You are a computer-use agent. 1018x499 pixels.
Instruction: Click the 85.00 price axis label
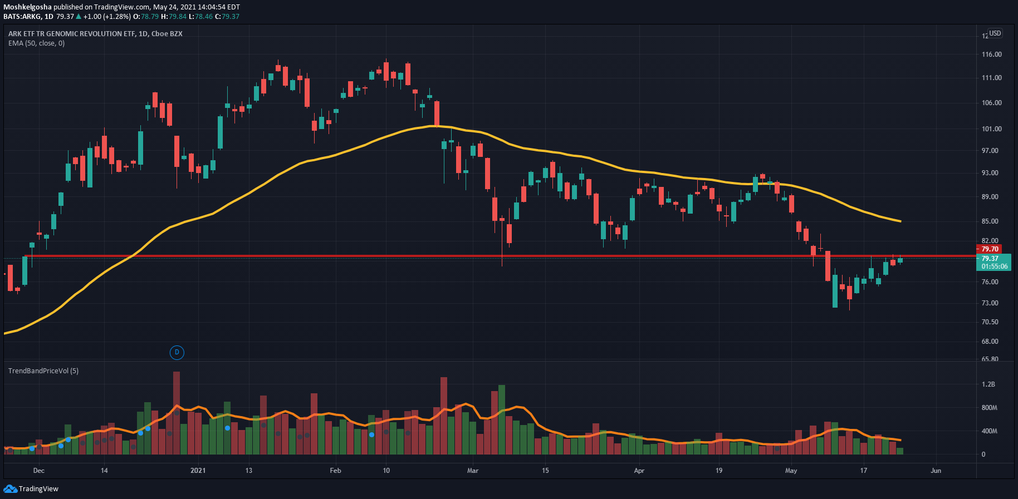[990, 221]
